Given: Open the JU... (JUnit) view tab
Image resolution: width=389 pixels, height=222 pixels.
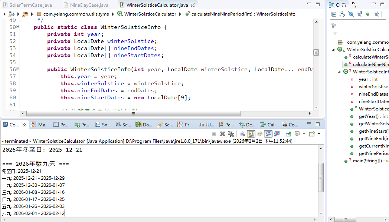Looking at the screenshot, I should point(206,125).
